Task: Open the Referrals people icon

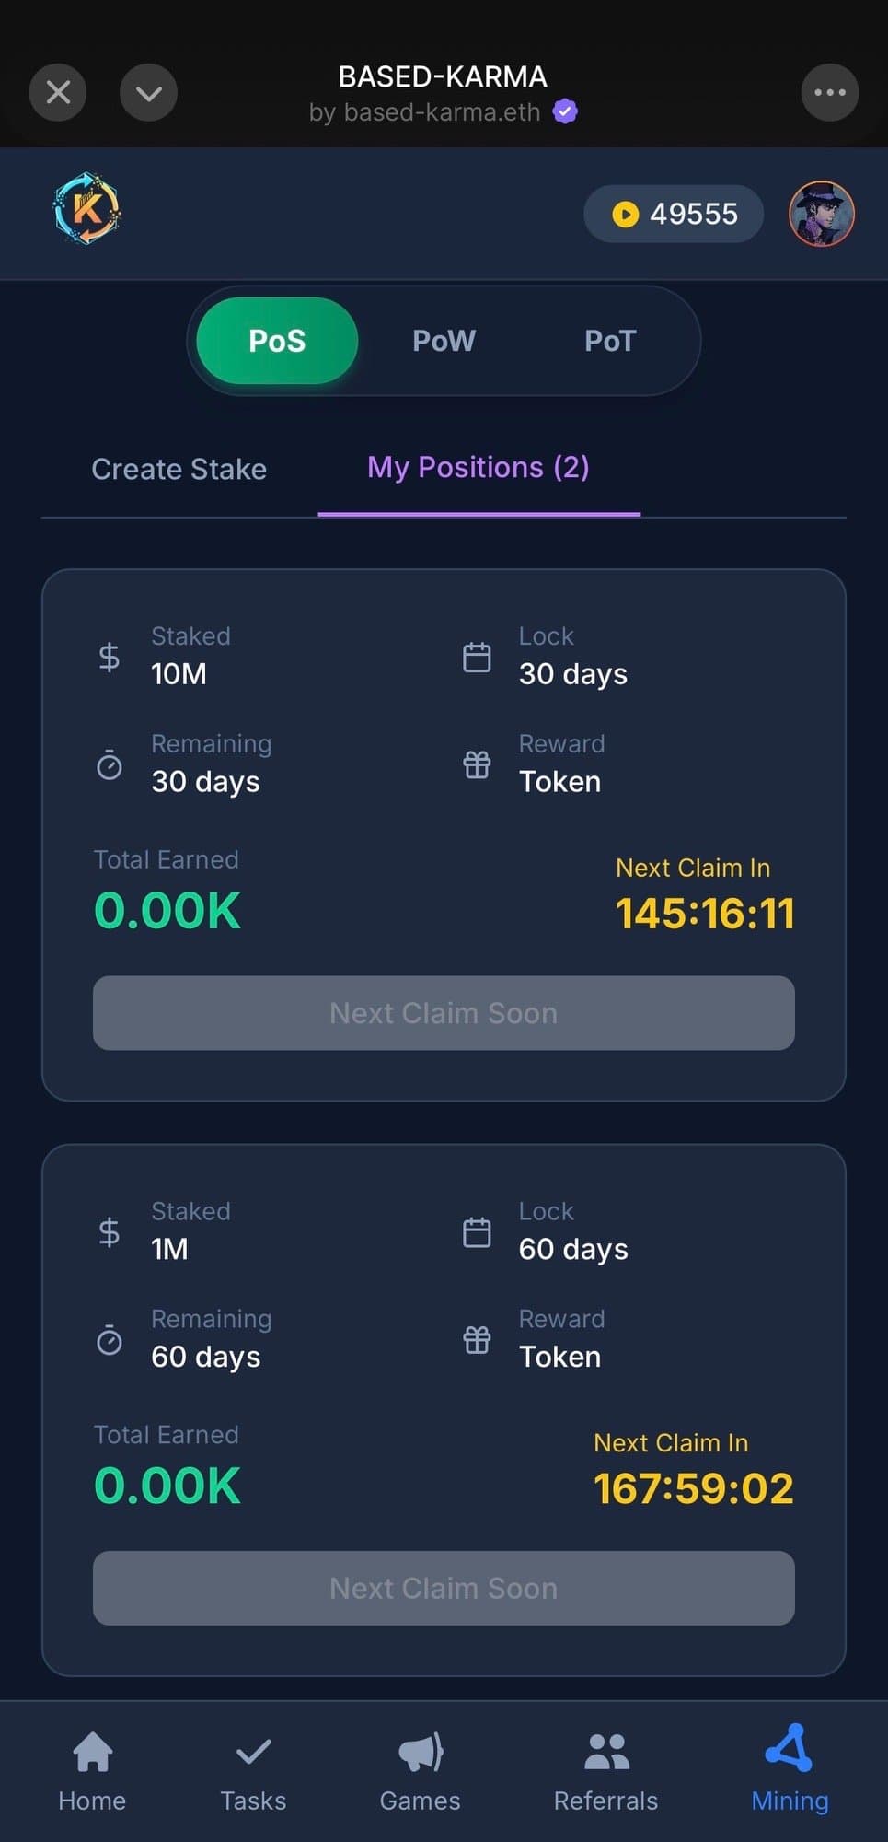Action: tap(605, 1752)
